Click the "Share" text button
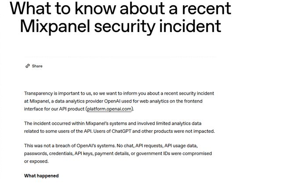The width and height of the screenshot is (290, 184). pos(37,66)
